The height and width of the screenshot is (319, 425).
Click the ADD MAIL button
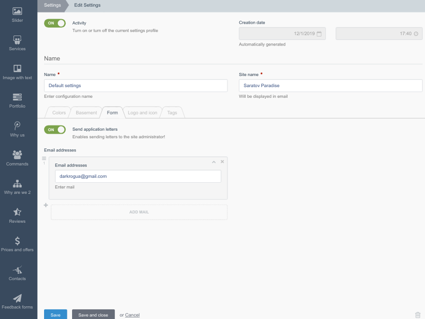[139, 212]
